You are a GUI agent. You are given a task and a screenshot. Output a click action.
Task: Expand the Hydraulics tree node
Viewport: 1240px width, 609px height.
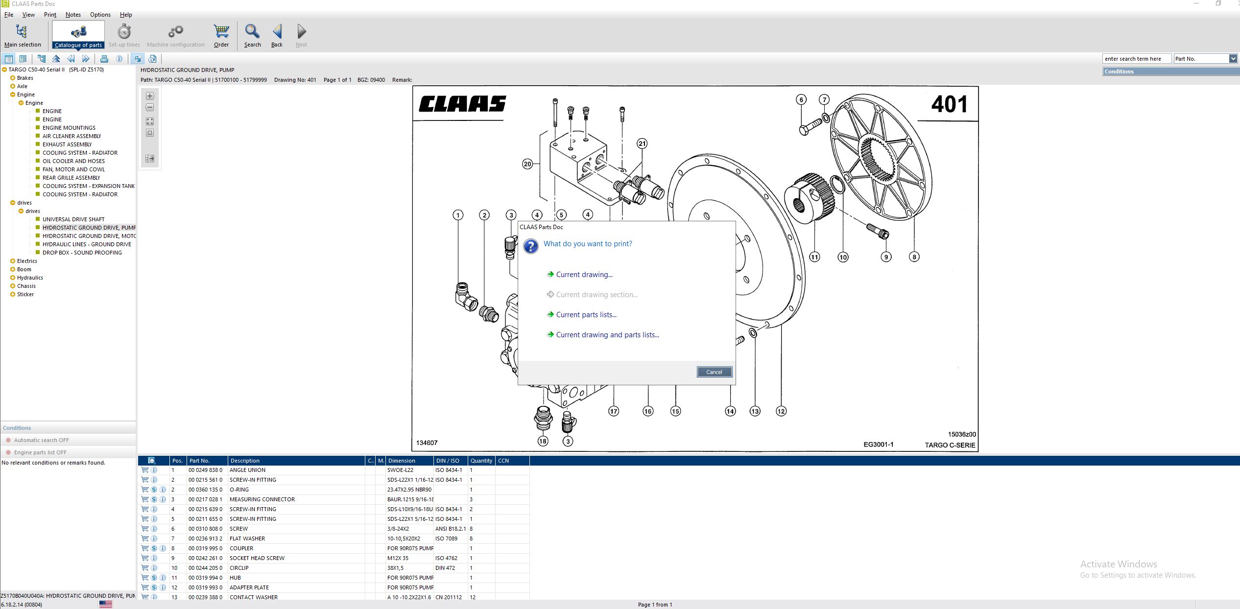point(13,278)
